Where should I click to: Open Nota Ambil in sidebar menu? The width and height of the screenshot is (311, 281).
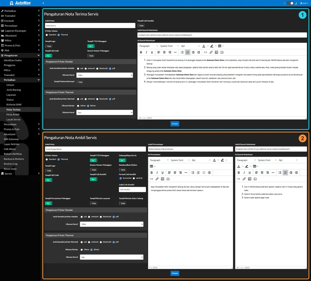pyautogui.click(x=13, y=114)
